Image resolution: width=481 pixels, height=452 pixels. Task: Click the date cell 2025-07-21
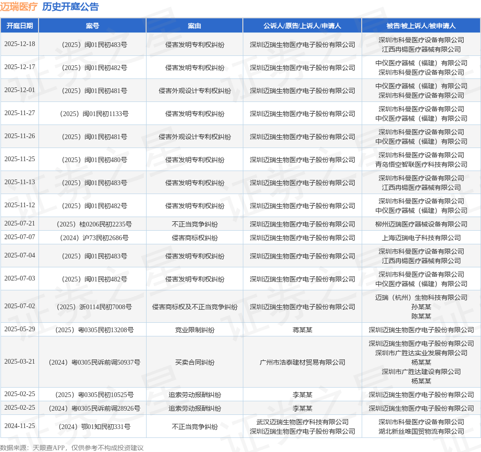click(20, 223)
